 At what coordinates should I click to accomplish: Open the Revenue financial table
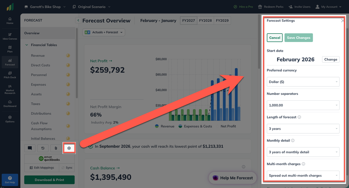pyautogui.click(x=38, y=55)
